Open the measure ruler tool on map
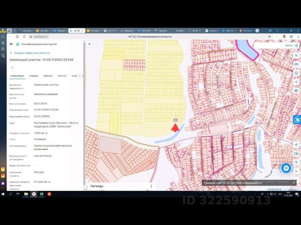301x225 pixels. [x=296, y=64]
